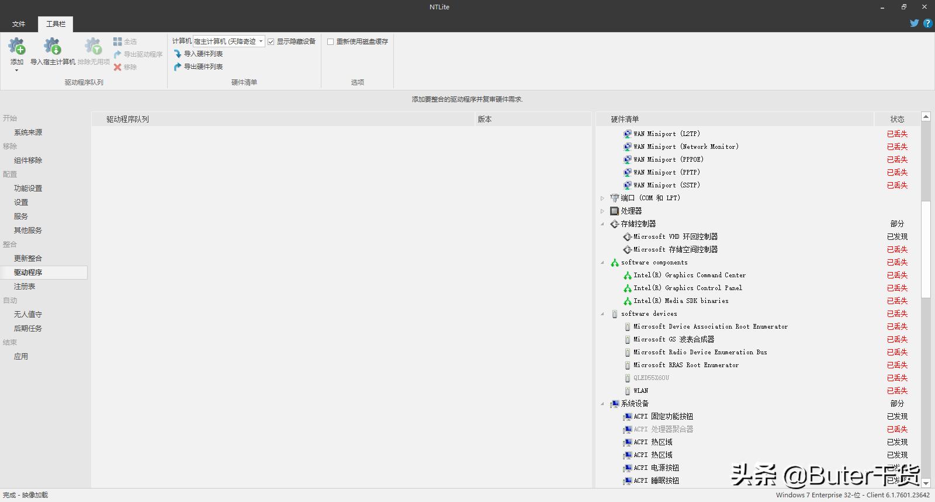
Task: Select the WAN Miniport (Network Monitor) row
Action: tap(758, 147)
